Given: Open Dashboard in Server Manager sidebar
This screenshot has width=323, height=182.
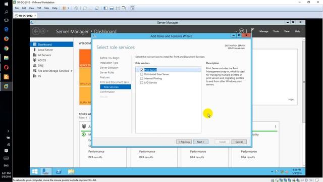Looking at the screenshot, I should (x=51, y=44).
